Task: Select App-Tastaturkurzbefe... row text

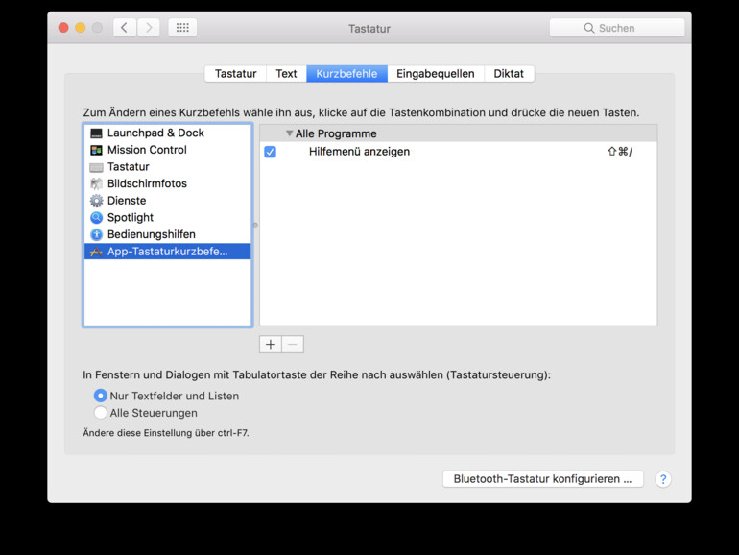Action: point(167,252)
